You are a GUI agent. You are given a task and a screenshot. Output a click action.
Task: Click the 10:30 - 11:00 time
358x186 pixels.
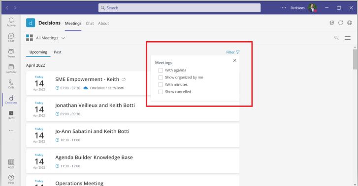click(x=70, y=140)
